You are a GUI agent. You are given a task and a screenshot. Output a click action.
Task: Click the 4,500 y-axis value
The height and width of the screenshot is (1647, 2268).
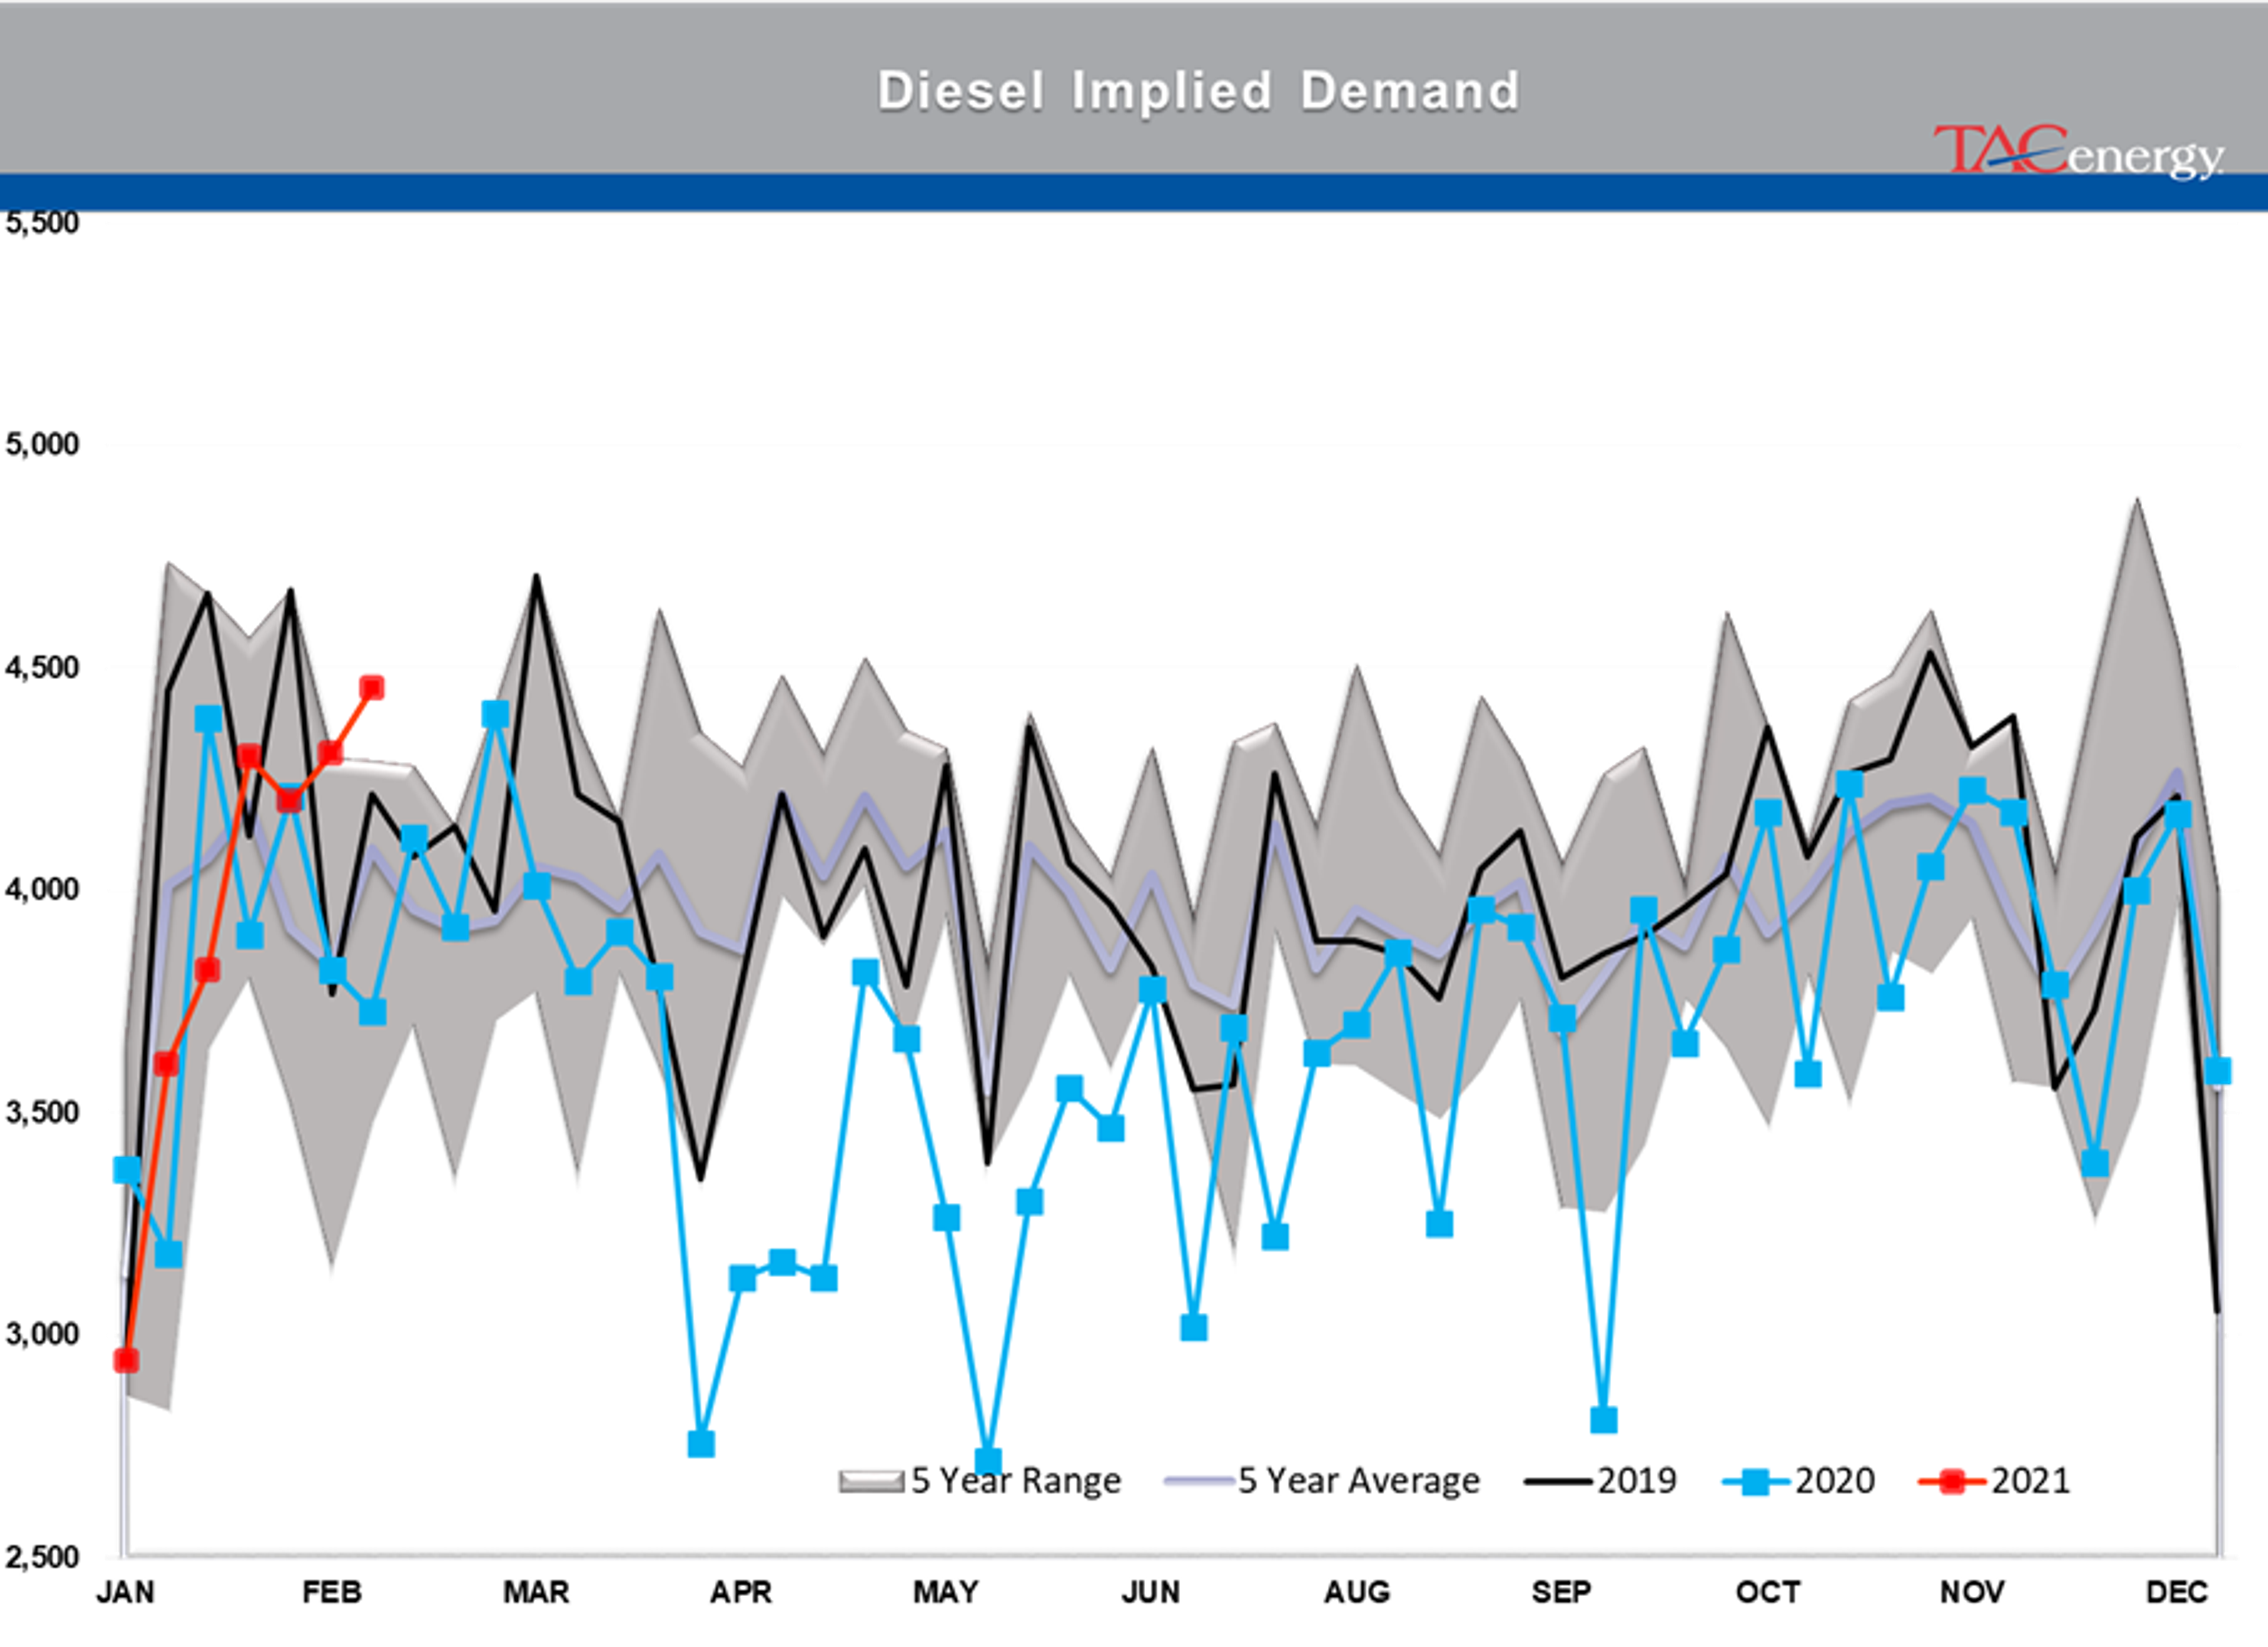pyautogui.click(x=42, y=668)
